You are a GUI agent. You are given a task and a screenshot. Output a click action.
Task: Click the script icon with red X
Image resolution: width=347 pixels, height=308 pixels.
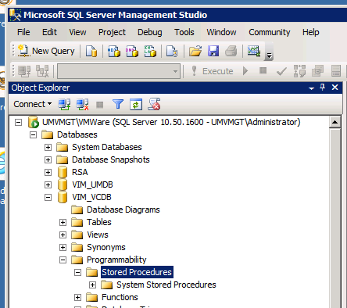tap(154, 104)
